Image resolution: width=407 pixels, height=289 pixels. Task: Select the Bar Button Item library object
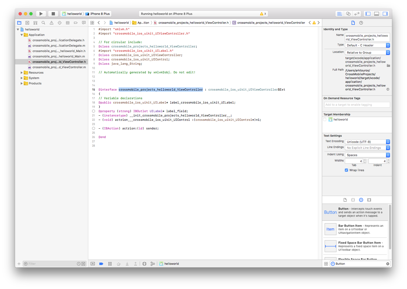click(355, 229)
